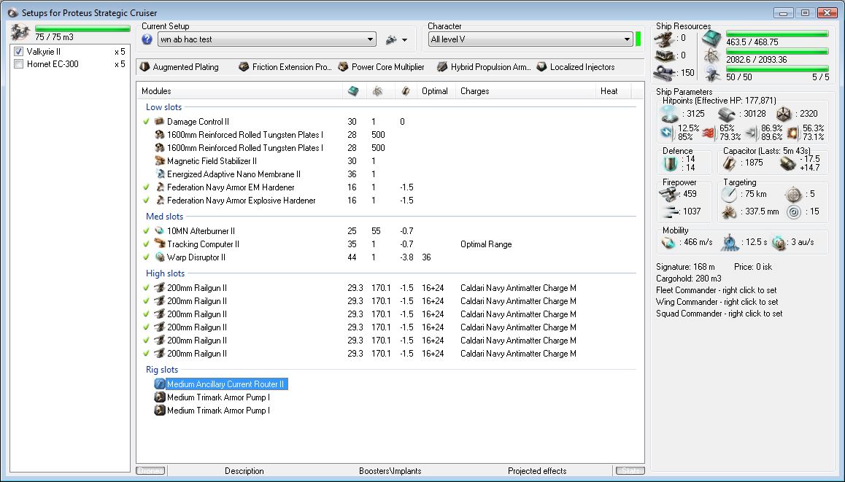
Task: Click Squad Commander - right click to set
Action: point(719,314)
